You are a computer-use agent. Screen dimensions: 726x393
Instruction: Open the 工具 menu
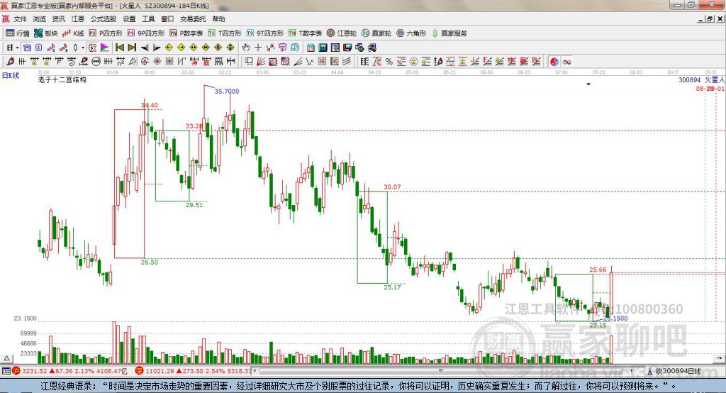point(148,19)
